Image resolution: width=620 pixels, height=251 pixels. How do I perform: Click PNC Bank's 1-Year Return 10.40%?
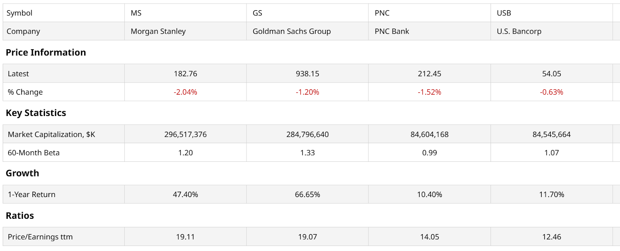click(429, 195)
